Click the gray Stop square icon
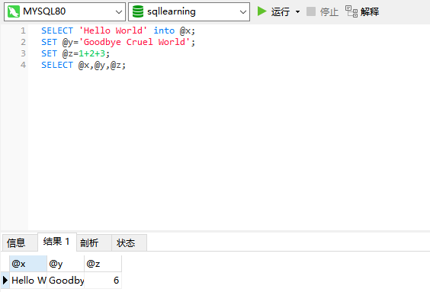This screenshot has height=292, width=430. [x=311, y=11]
